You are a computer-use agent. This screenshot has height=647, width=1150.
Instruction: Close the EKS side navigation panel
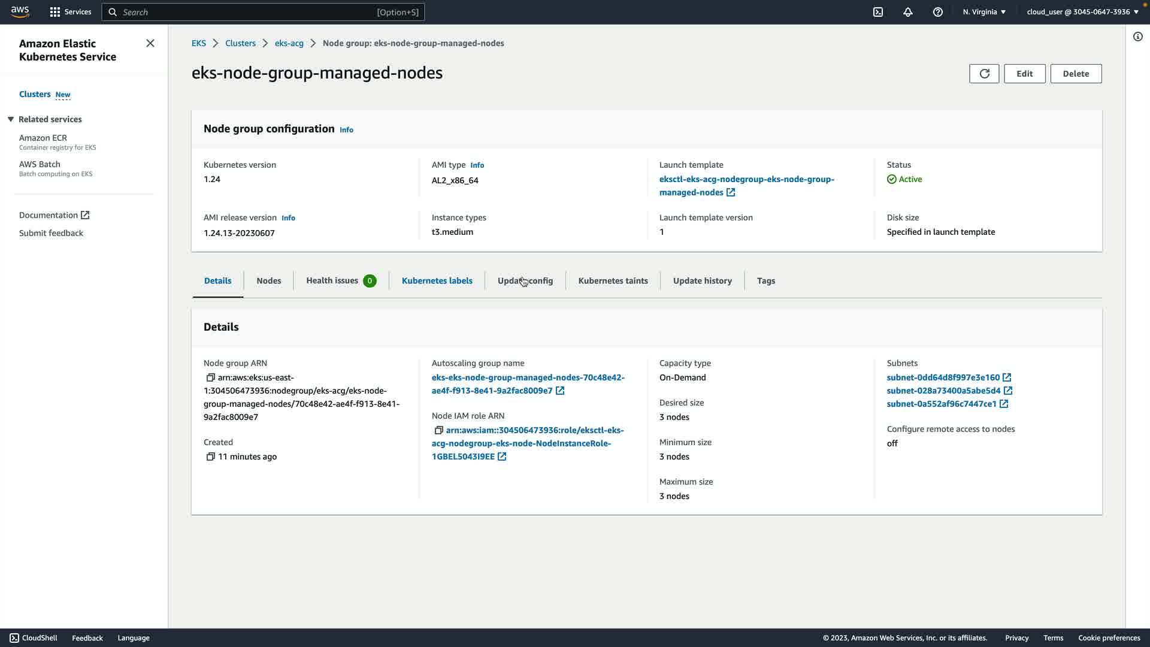pos(150,43)
